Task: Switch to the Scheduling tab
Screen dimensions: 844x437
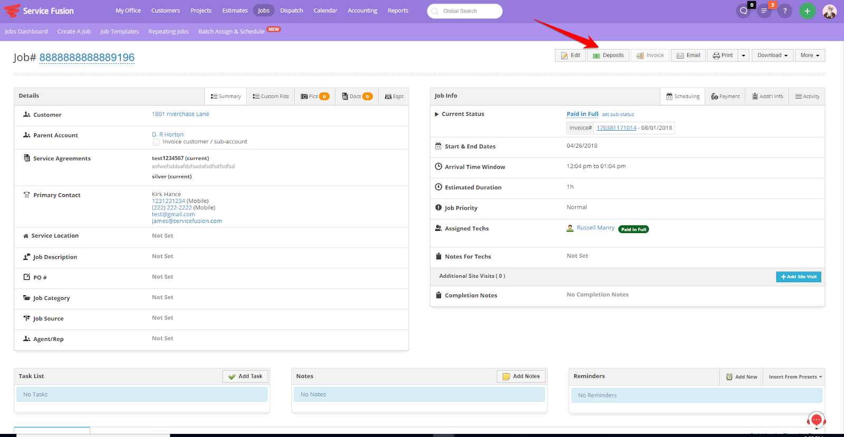Action: tap(683, 96)
